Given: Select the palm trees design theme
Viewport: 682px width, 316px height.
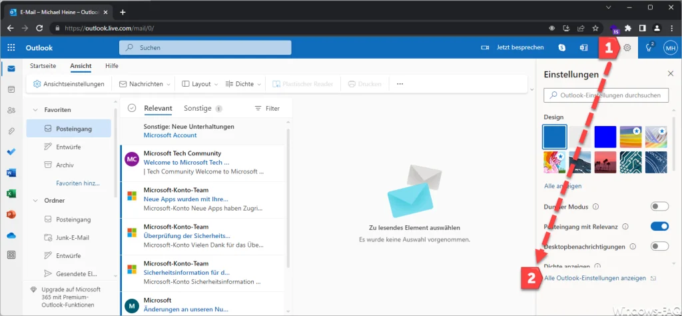Looking at the screenshot, I should 605,163.
